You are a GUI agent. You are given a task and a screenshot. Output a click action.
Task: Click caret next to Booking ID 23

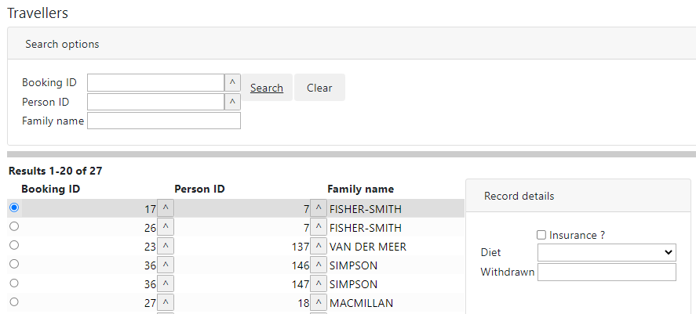click(166, 247)
